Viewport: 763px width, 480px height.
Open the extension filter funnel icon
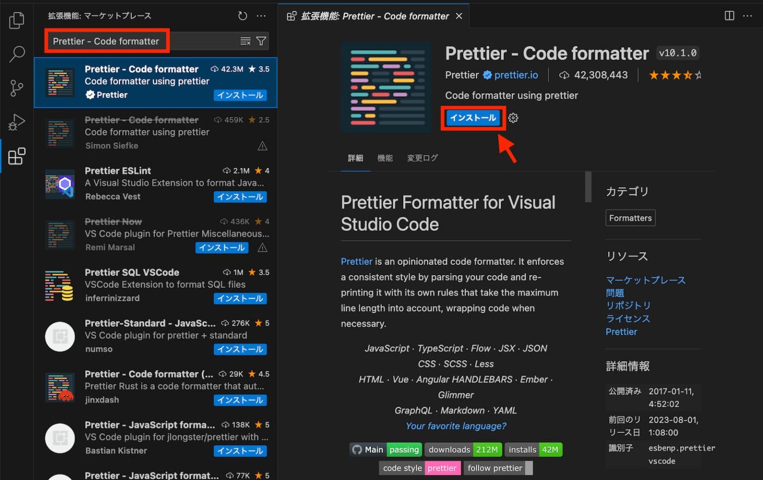coord(261,41)
